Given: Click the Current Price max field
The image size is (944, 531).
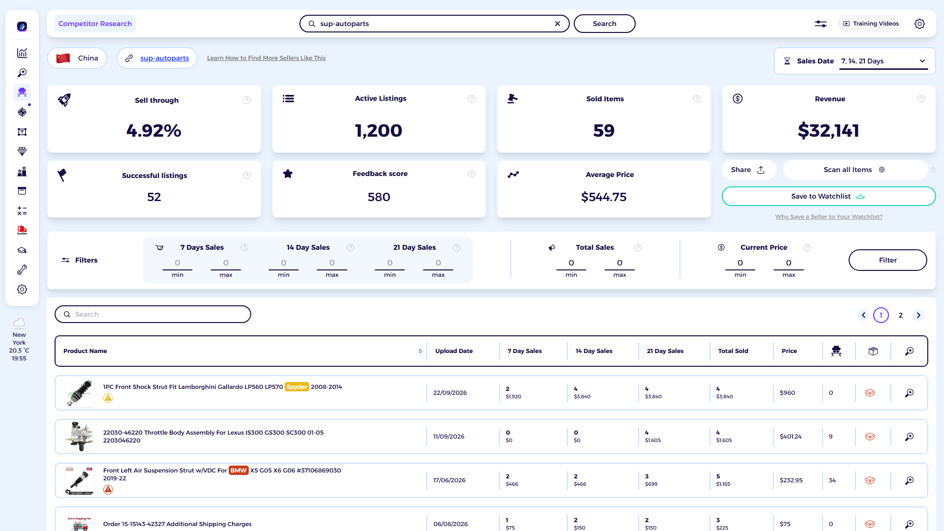Looking at the screenshot, I should [789, 263].
